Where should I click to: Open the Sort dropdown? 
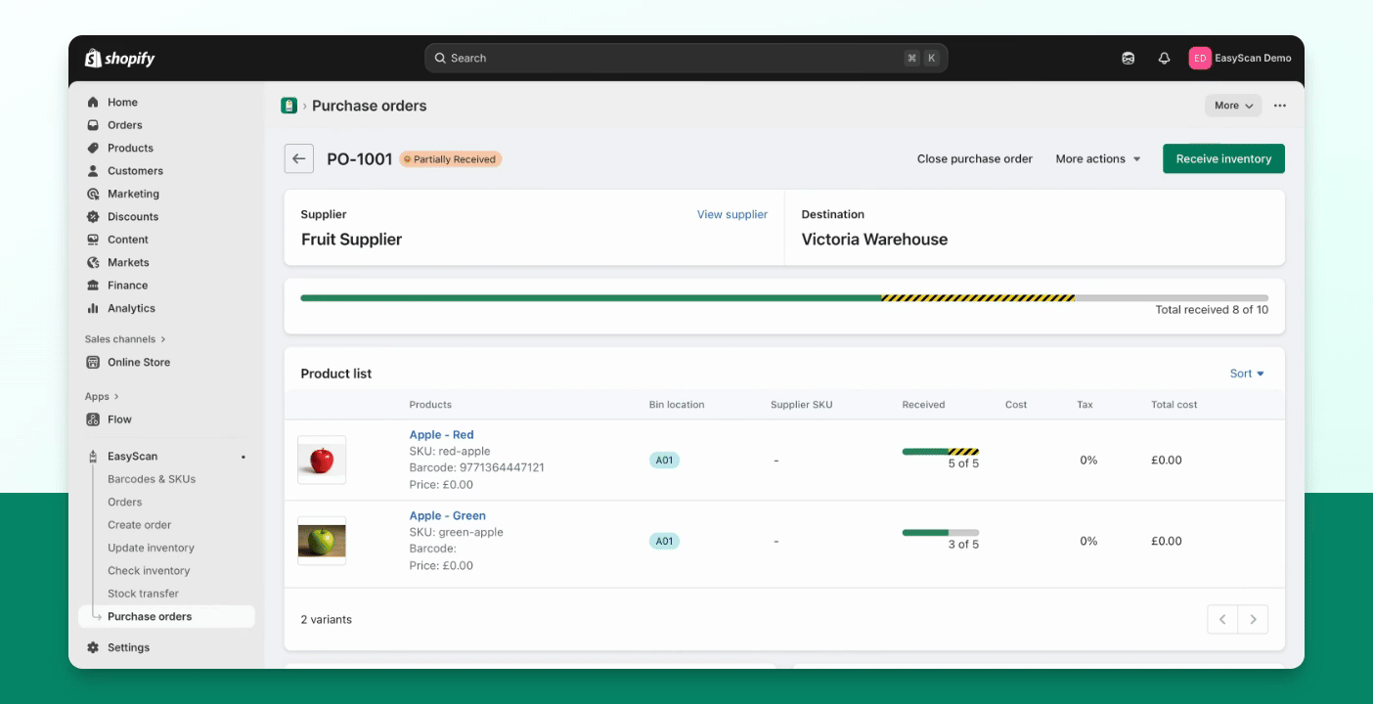pyautogui.click(x=1247, y=374)
